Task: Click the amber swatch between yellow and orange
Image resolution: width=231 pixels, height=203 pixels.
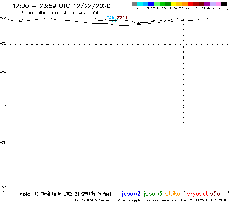Action: pyautogui.click(x=179, y=4)
